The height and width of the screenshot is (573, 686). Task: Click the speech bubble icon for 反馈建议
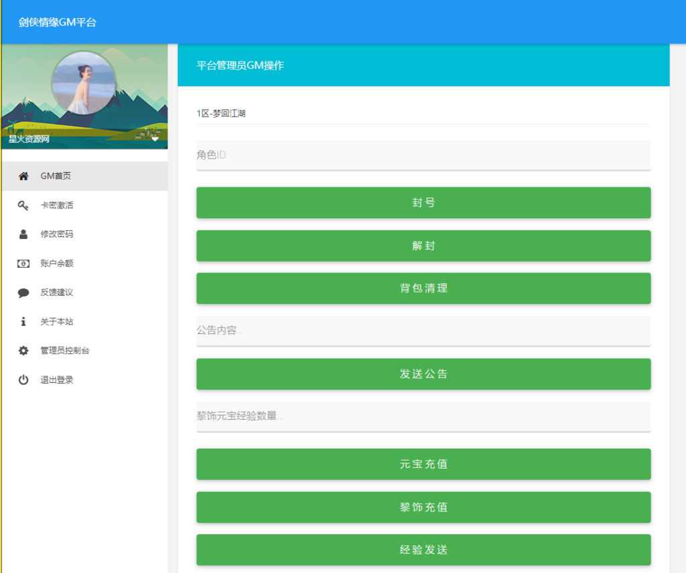coord(23,293)
